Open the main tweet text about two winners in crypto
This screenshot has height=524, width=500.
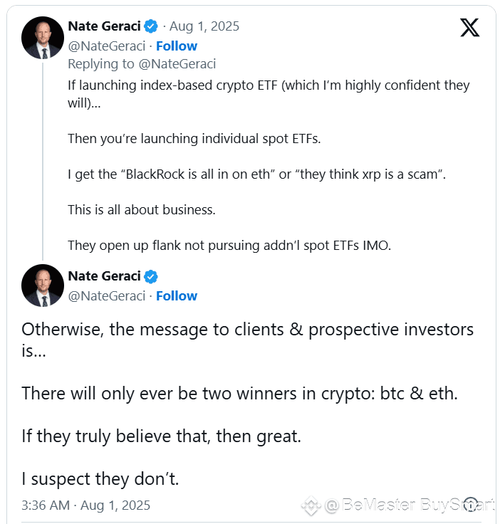(x=248, y=404)
